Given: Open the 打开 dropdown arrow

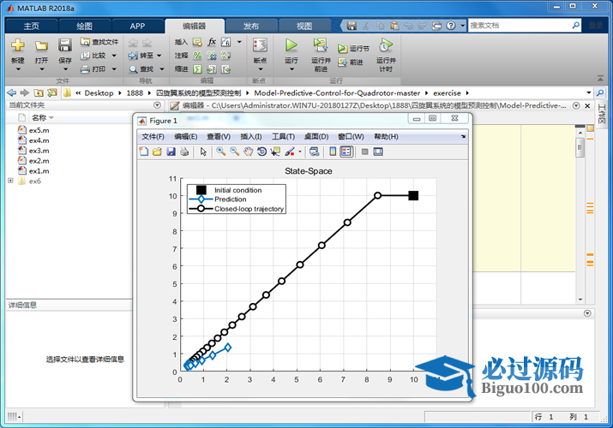Looking at the screenshot, I should (42, 69).
